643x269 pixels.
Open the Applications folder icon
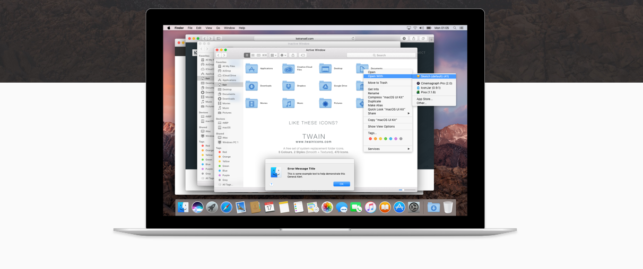point(251,68)
